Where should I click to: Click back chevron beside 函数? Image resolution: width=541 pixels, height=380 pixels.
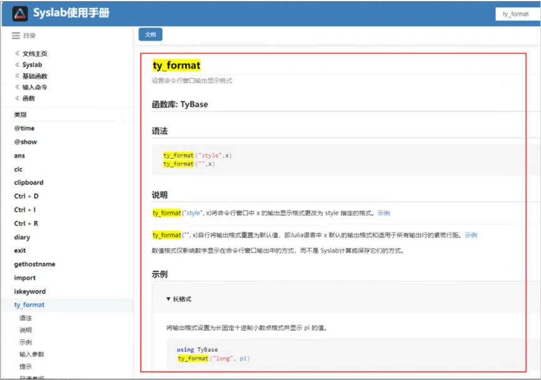18,98
